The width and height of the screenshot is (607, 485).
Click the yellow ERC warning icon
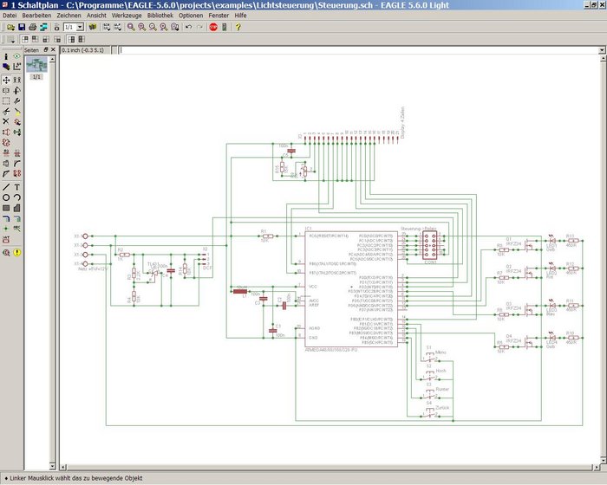click(x=17, y=252)
